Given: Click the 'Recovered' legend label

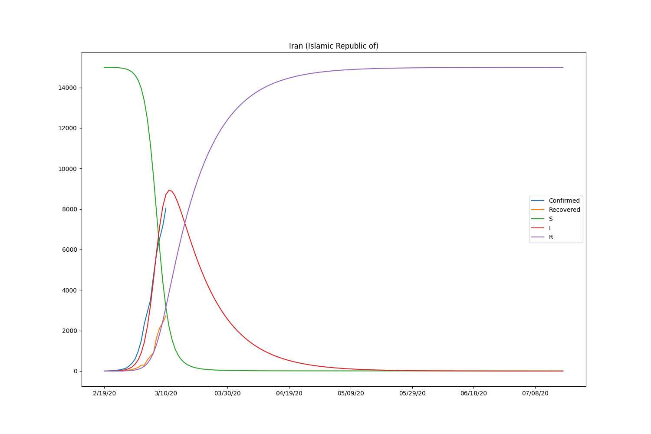Looking at the screenshot, I should coord(564,210).
